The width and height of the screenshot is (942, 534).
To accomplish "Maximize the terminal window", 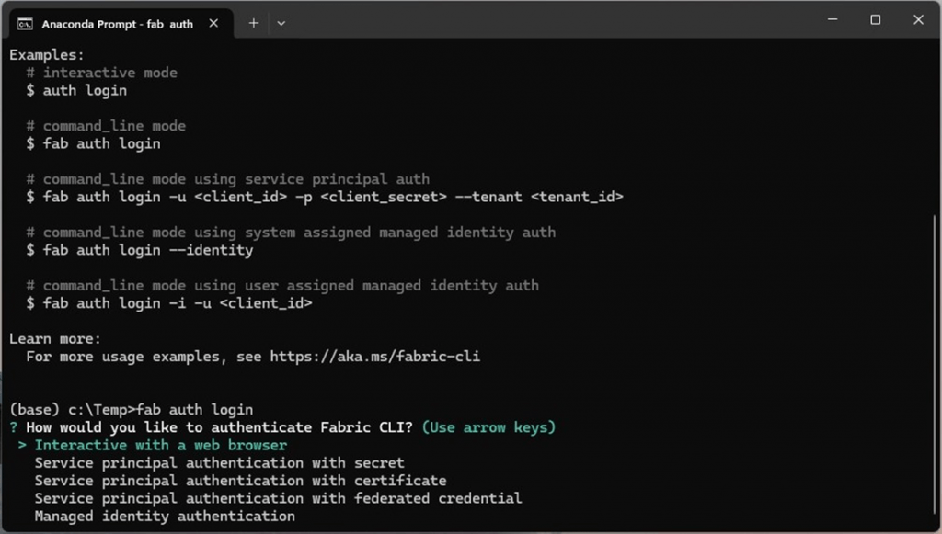I will tap(876, 20).
